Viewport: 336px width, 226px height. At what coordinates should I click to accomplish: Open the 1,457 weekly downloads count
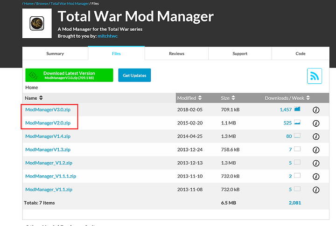(286, 110)
